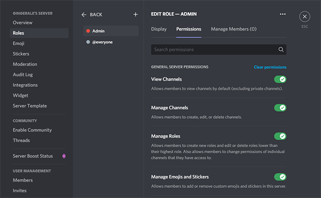Screen dimensions: 321x198
Task: Toggle off View Channels permission
Action: tap(280, 79)
